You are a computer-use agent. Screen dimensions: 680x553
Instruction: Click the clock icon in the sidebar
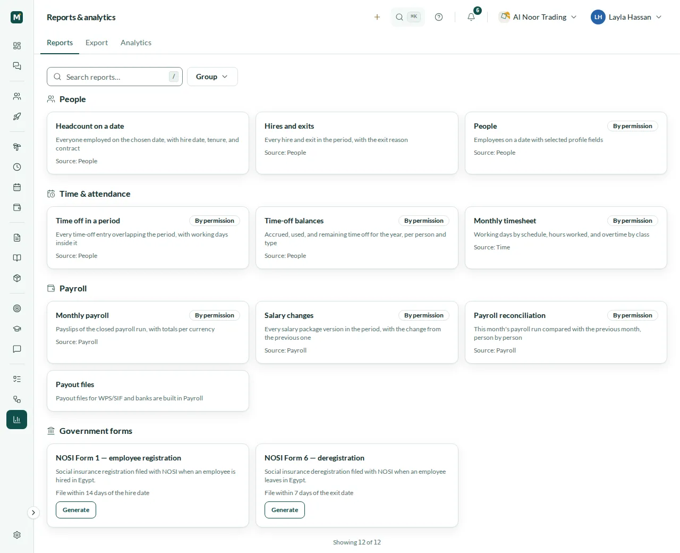pyautogui.click(x=17, y=167)
